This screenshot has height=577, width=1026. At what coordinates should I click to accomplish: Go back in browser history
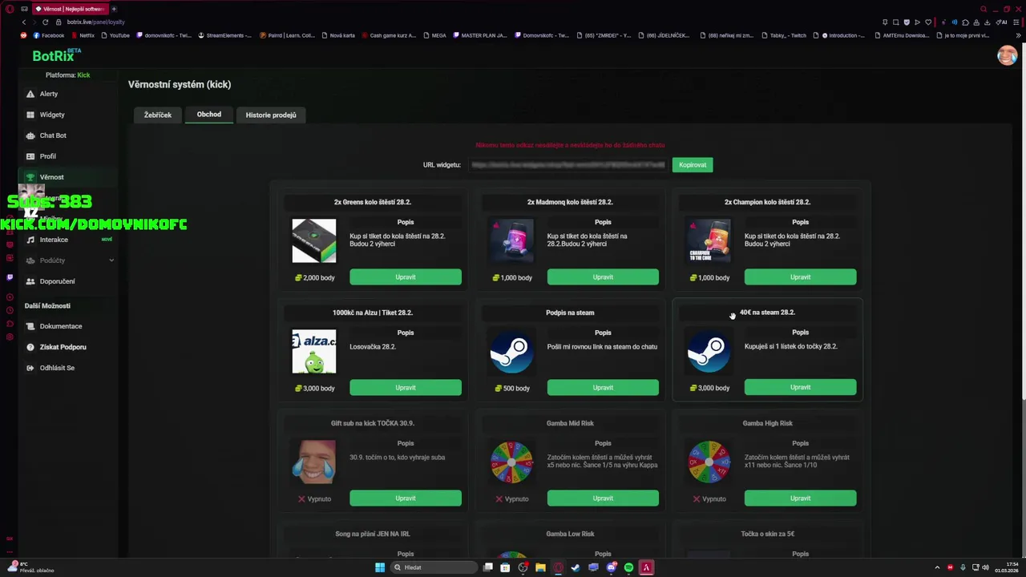23,22
